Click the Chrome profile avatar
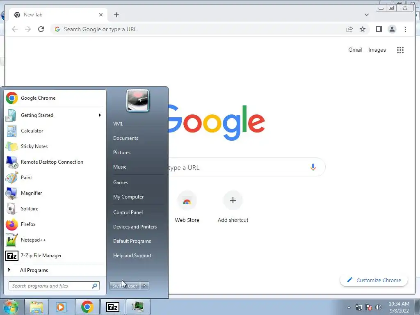 [392, 29]
